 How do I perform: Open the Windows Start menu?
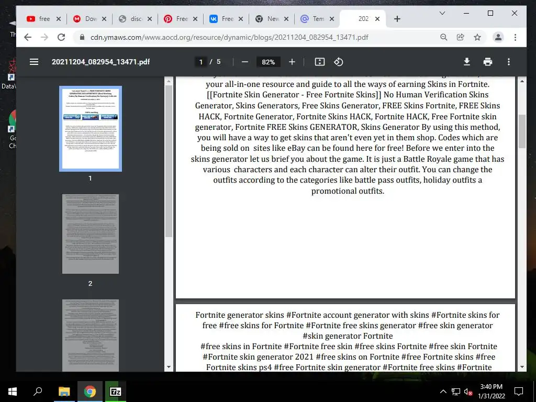[x=13, y=392]
